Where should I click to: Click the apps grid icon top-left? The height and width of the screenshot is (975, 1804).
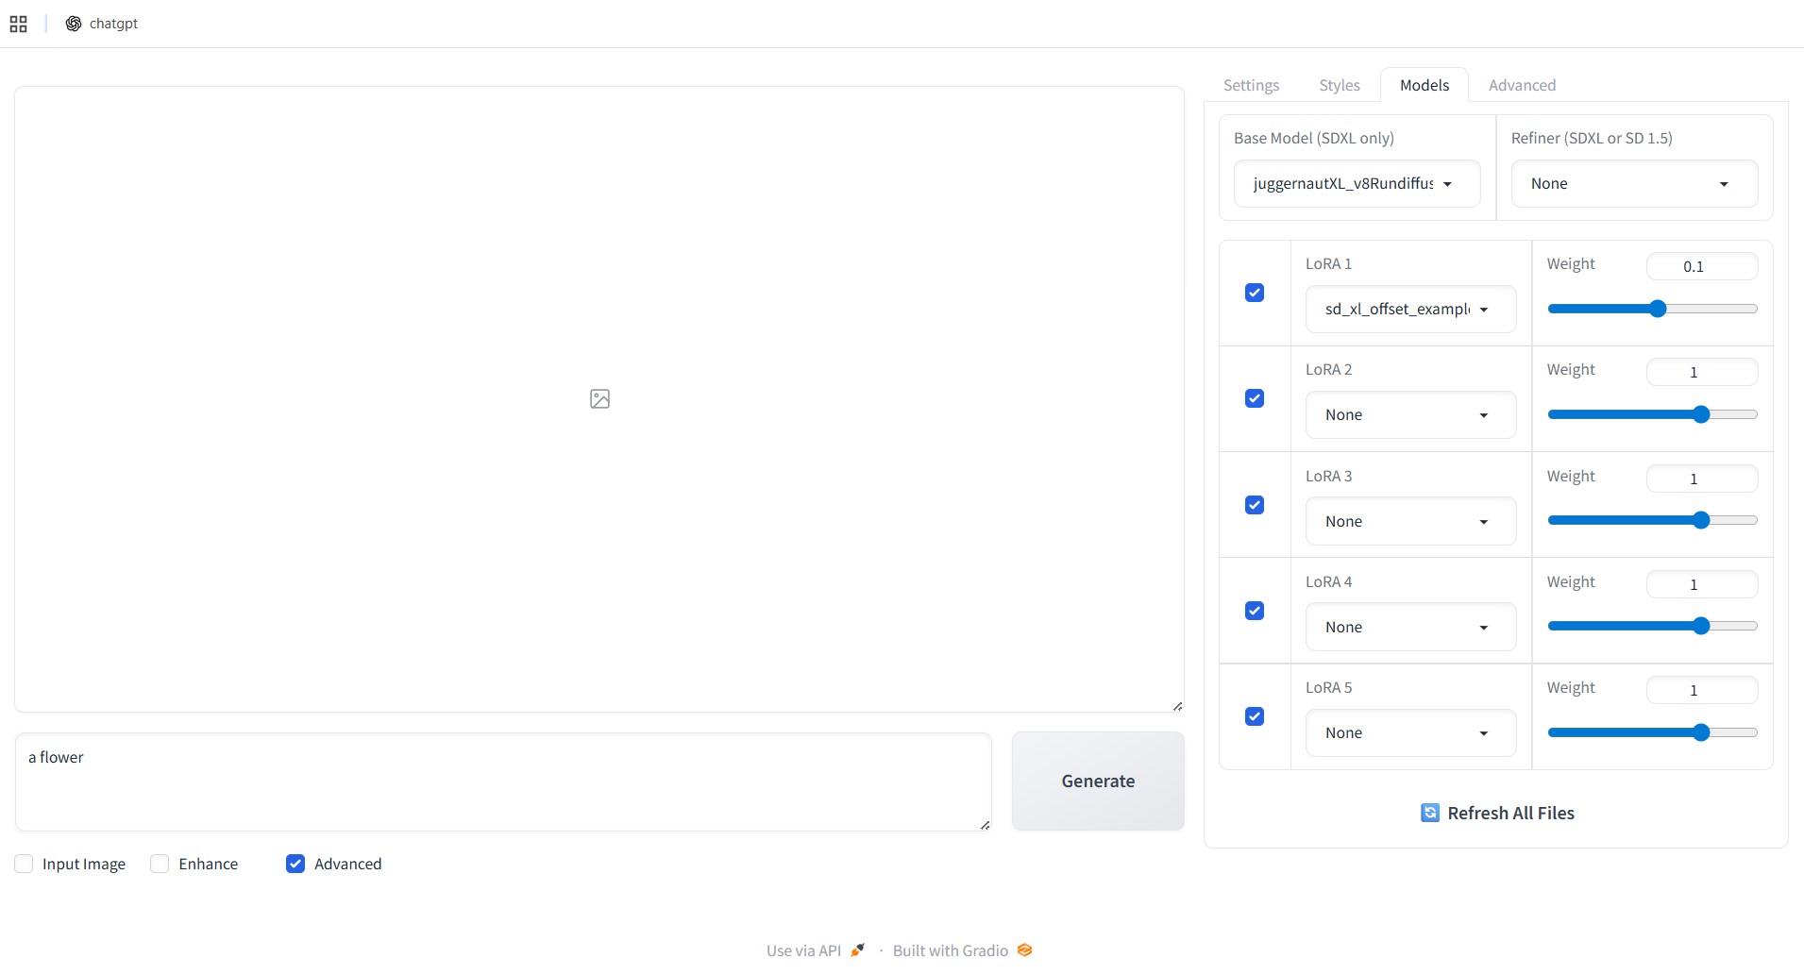point(19,24)
